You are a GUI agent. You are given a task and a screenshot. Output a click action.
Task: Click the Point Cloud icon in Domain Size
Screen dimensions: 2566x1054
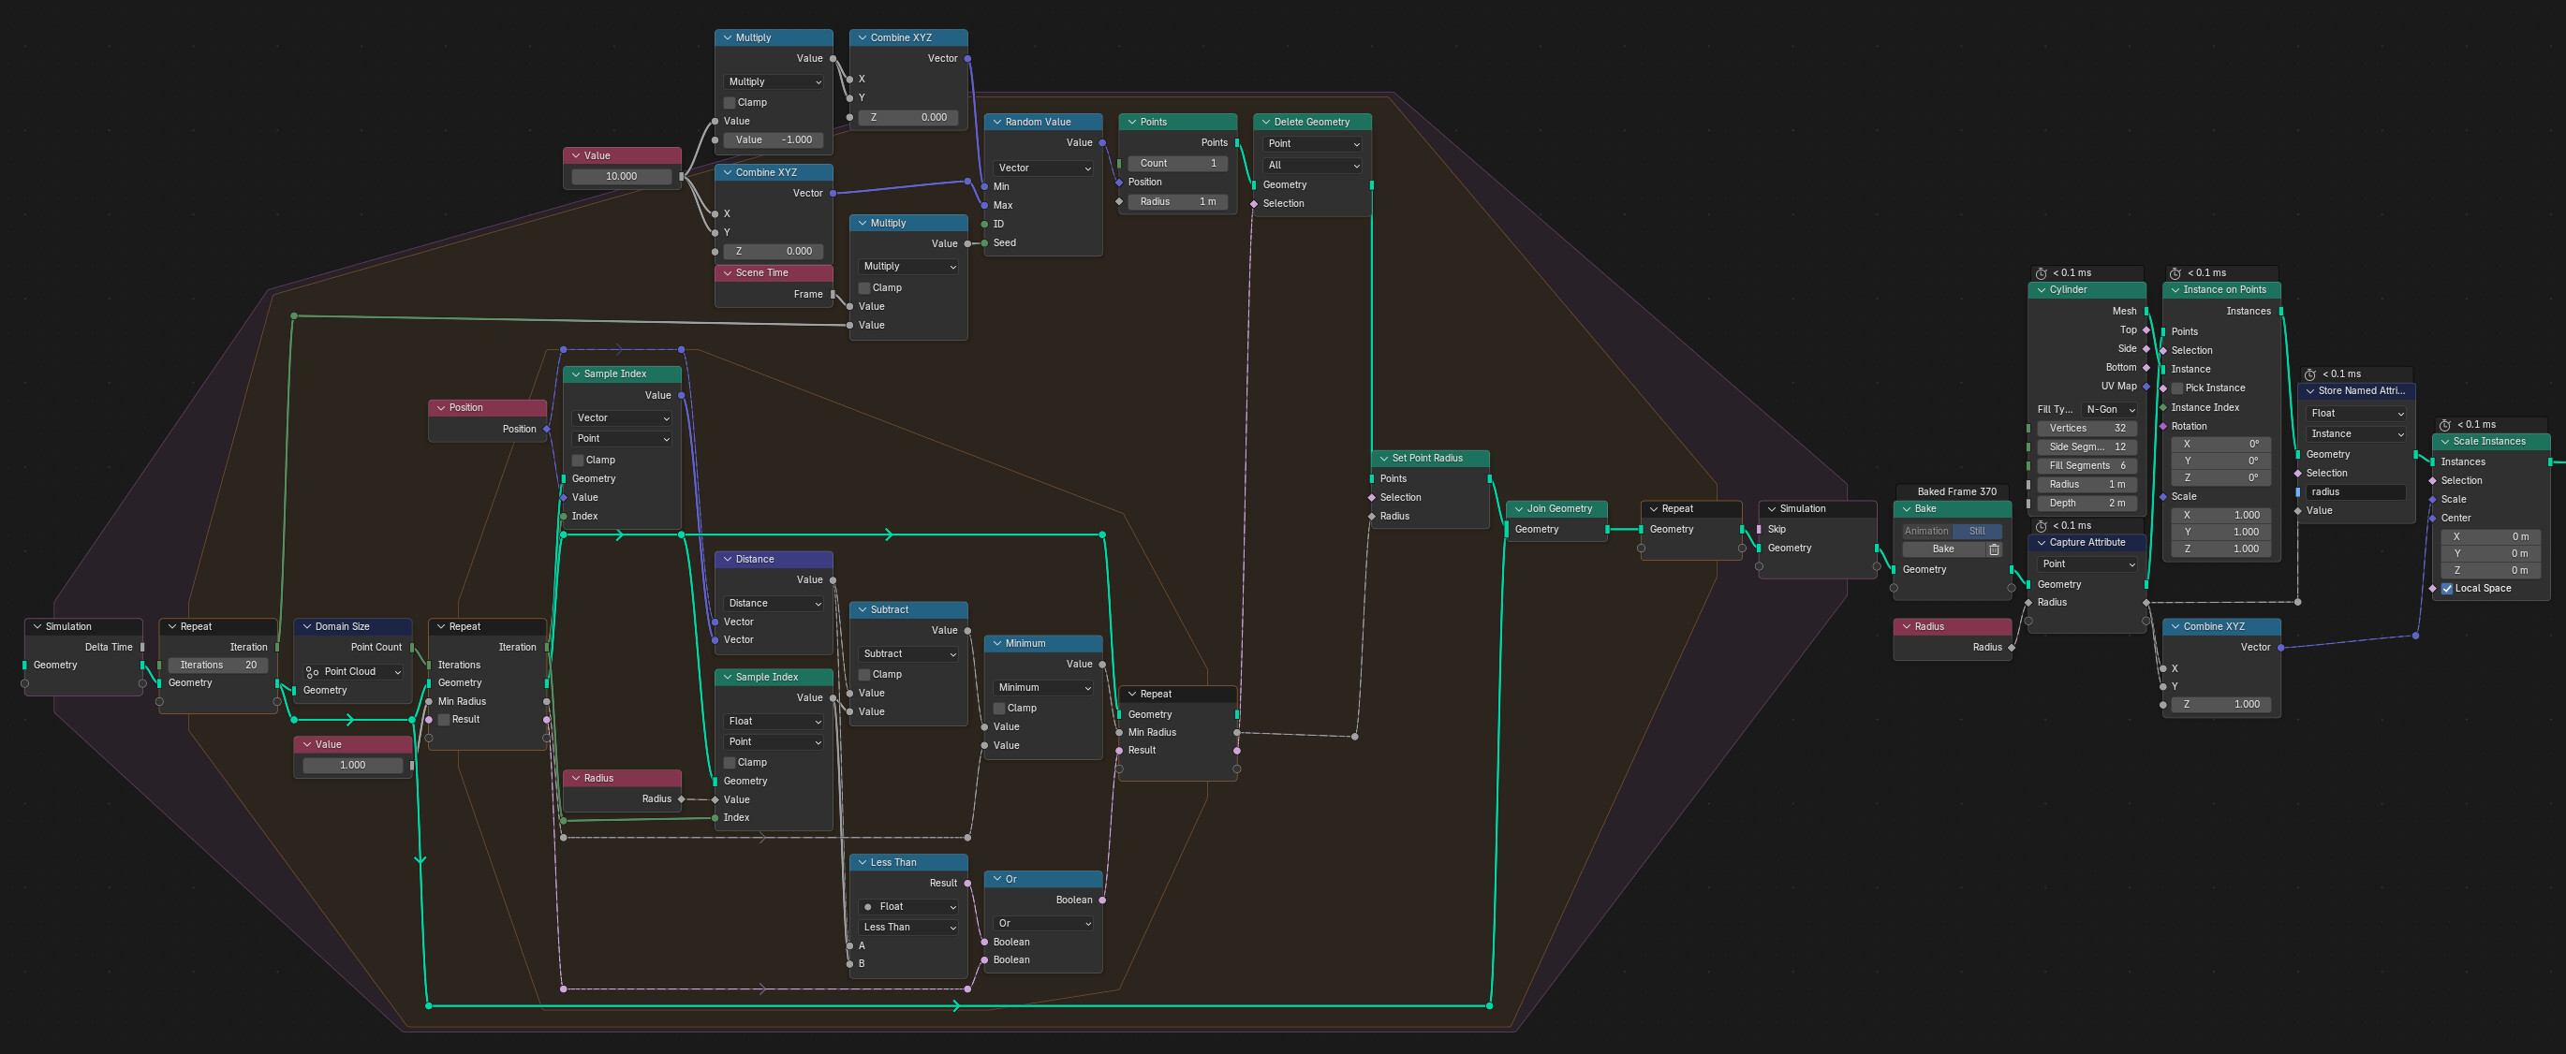coord(312,672)
